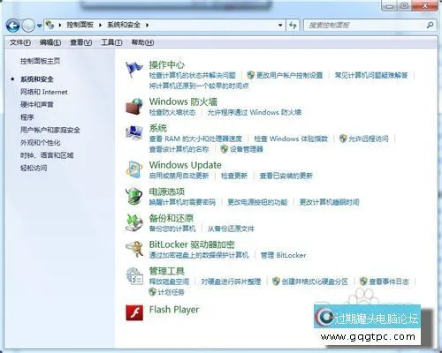The width and height of the screenshot is (442, 353).
Task: Open Action Center flag icon
Action: (134, 69)
